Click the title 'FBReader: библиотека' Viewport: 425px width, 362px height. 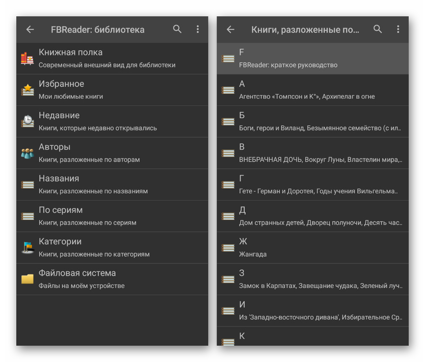(97, 30)
